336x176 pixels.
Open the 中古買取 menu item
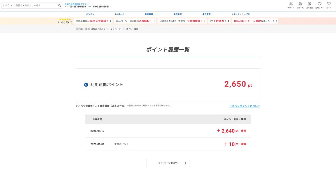(x=207, y=14)
